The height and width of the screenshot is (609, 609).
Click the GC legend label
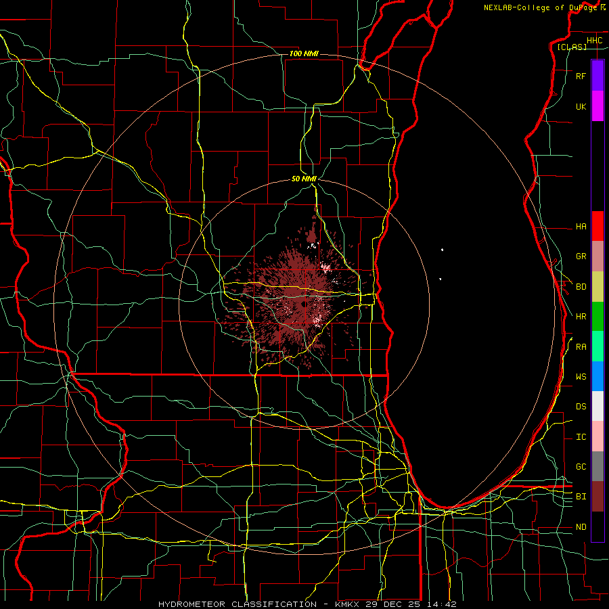click(581, 467)
